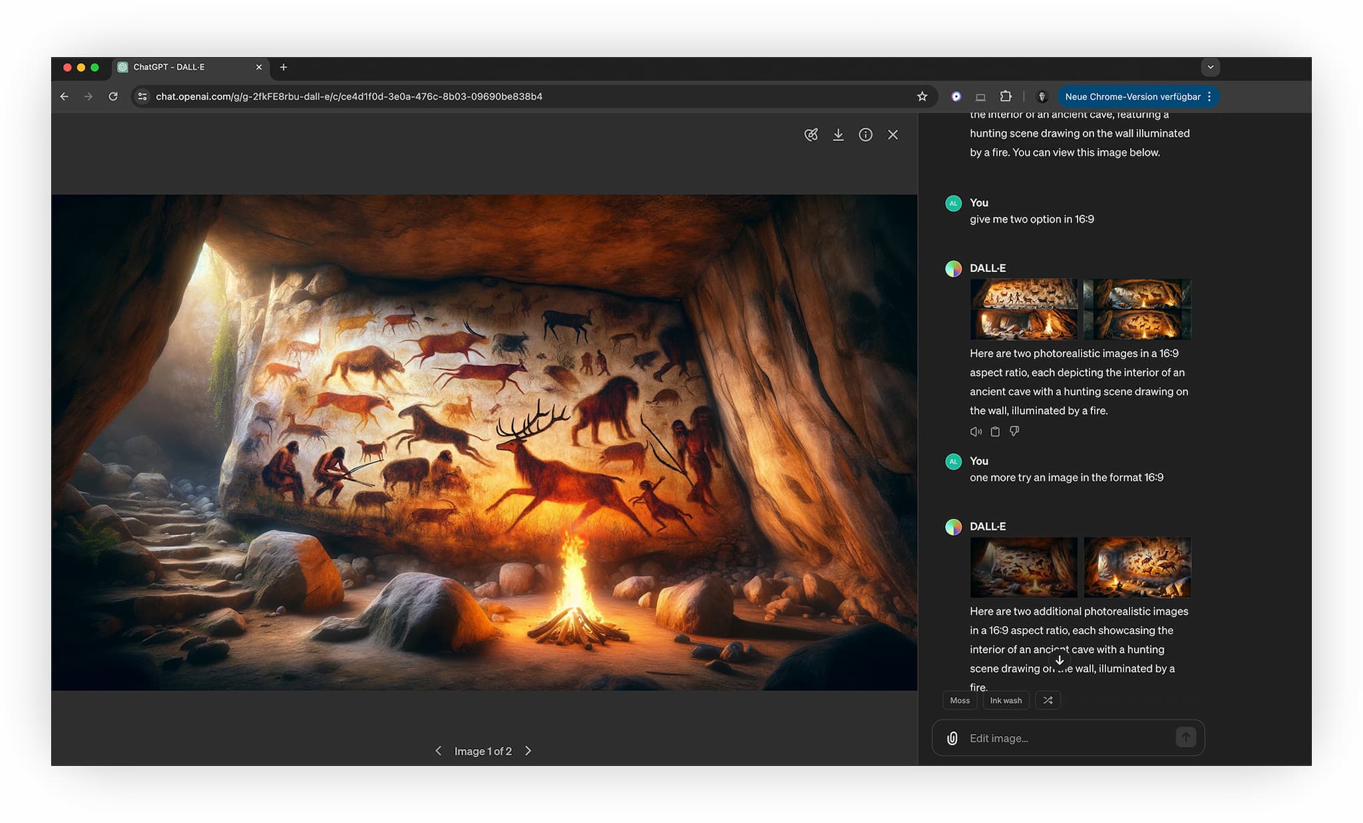Show image info with the info icon
The height and width of the screenshot is (823, 1363).
coord(865,135)
